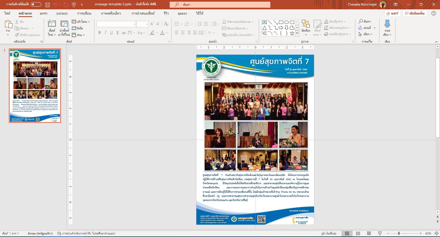
Task: Click แปลงเป็น SmartArt (Convert to SmartArt)
Action: [238, 35]
